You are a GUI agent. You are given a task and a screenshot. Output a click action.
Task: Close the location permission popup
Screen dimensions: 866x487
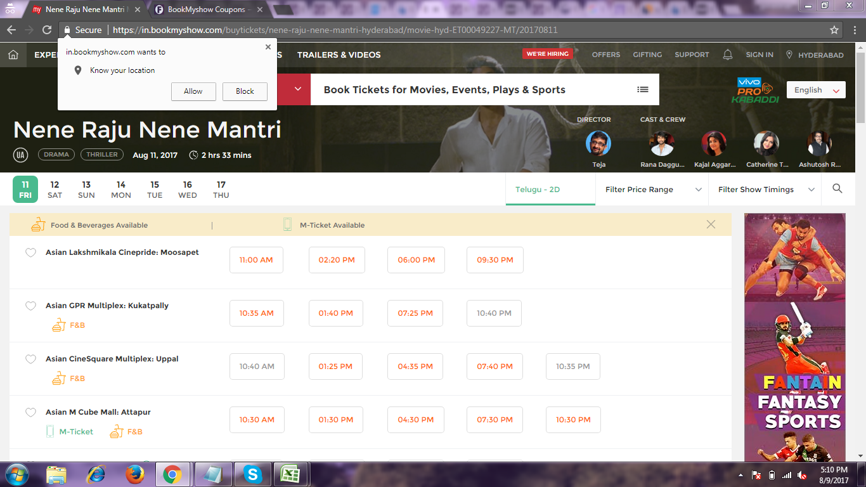pos(268,47)
